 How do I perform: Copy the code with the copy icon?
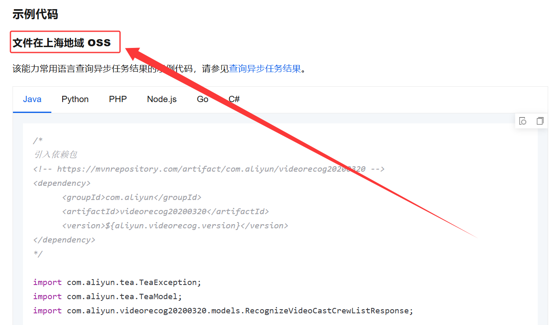tap(540, 121)
